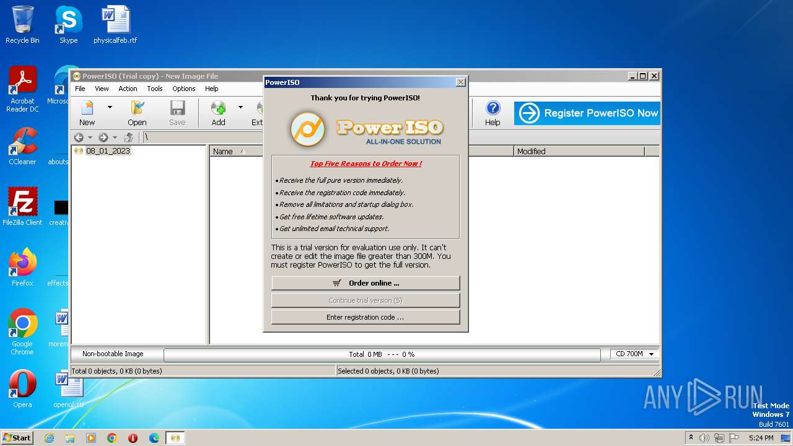Expand the Back history dropdown arrow
The width and height of the screenshot is (793, 446).
(90, 138)
